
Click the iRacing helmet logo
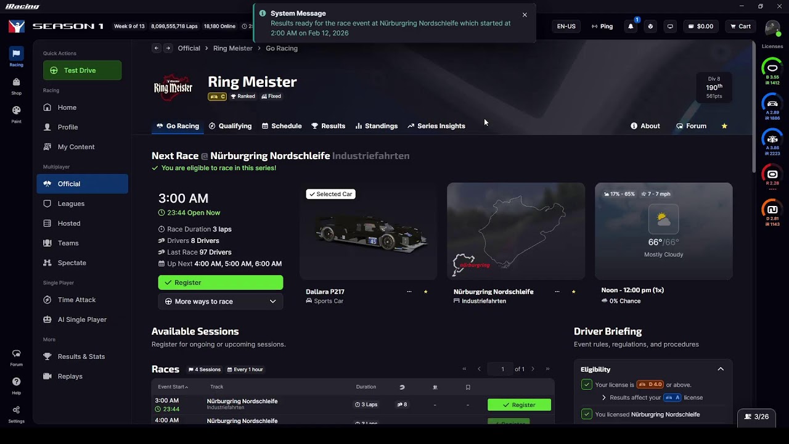coord(17,27)
